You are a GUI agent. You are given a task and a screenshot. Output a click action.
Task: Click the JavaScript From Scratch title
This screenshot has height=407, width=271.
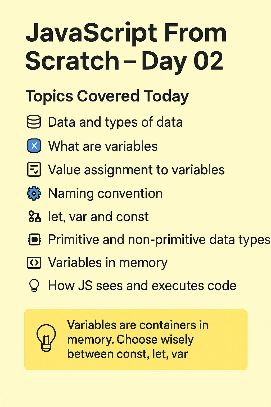point(126,47)
